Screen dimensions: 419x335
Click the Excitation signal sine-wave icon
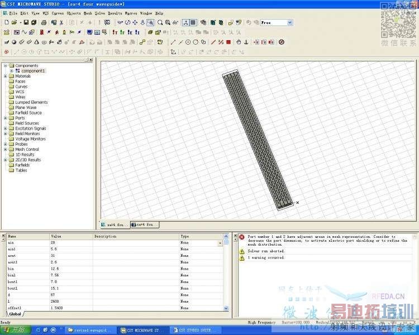pos(24,32)
